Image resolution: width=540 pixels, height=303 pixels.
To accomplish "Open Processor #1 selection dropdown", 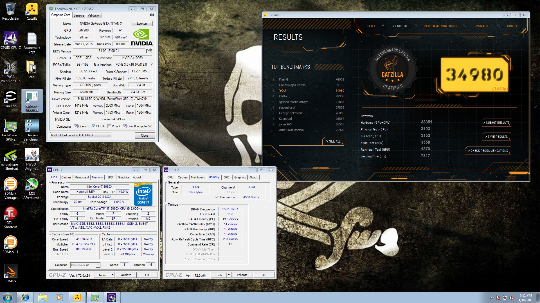I will 85,265.
